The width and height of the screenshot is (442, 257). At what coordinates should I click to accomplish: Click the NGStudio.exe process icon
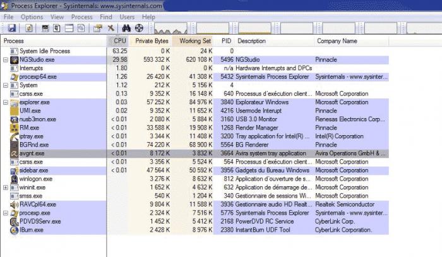(x=14, y=60)
